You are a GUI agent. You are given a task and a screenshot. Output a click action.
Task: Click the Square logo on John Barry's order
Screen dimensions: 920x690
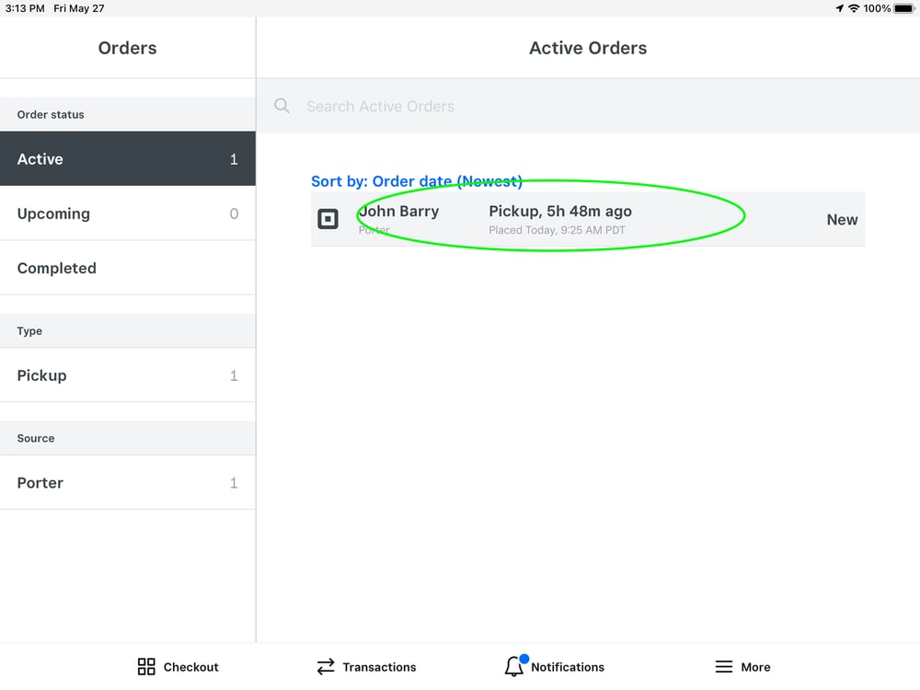coord(328,219)
